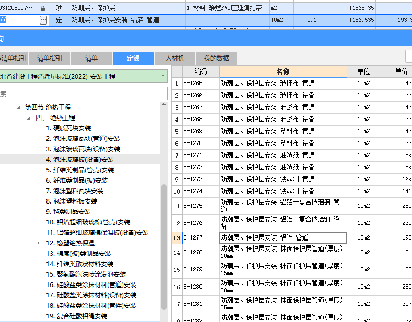Click the search input field

click(84, 93)
